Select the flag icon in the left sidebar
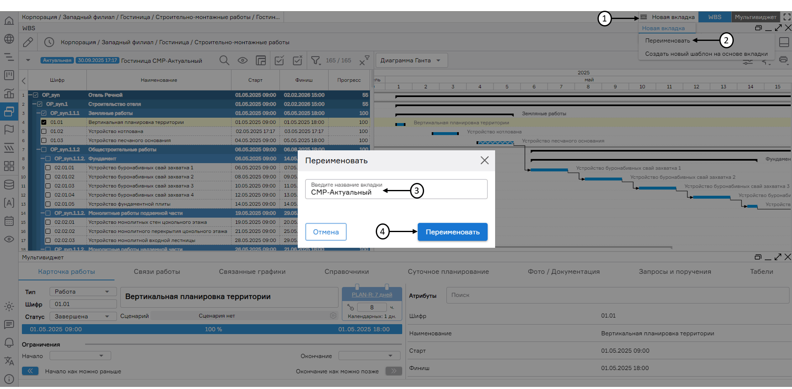This screenshot has height=389, width=792. pos(9,130)
